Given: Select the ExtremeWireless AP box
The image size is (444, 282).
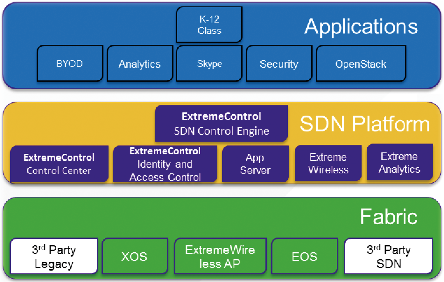Looking at the screenshot, I should 220,256.
